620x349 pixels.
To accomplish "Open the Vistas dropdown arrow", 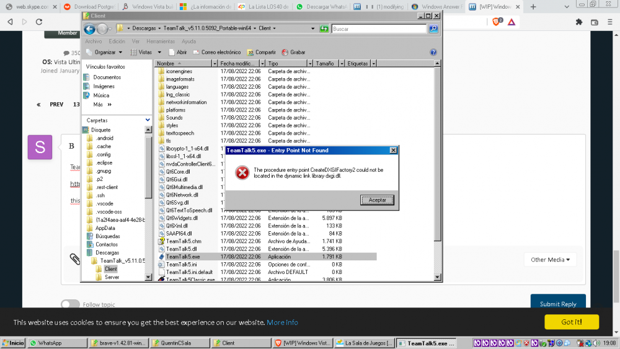I will tap(159, 53).
